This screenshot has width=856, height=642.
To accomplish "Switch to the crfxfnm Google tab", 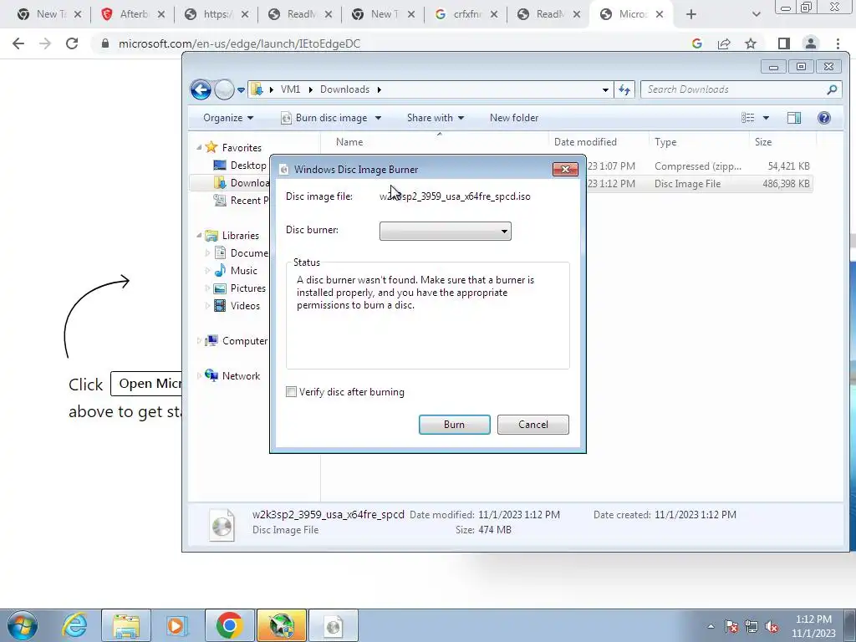I will [466, 14].
